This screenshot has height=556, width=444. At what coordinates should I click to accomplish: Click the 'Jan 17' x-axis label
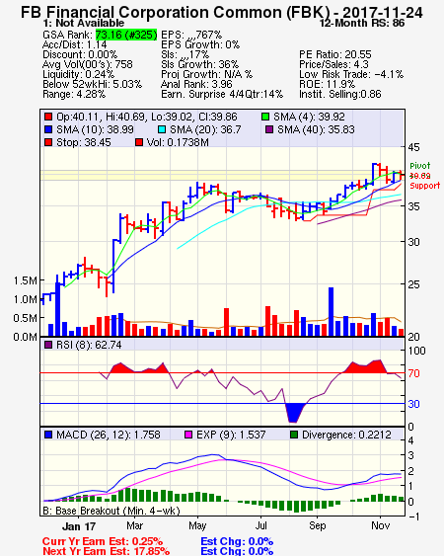(x=79, y=526)
